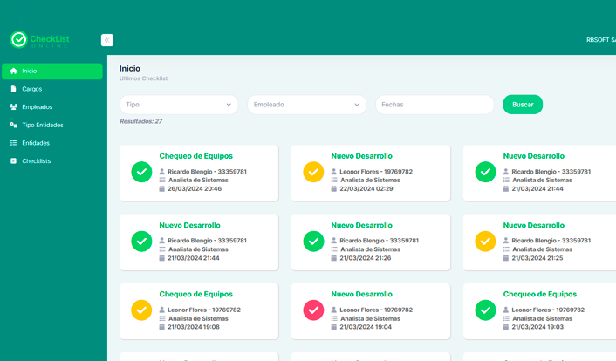This screenshot has width=616, height=361.
Task: Click green check icon on first 21/03/2024 21:44 card in top row
Action: pyautogui.click(x=486, y=172)
